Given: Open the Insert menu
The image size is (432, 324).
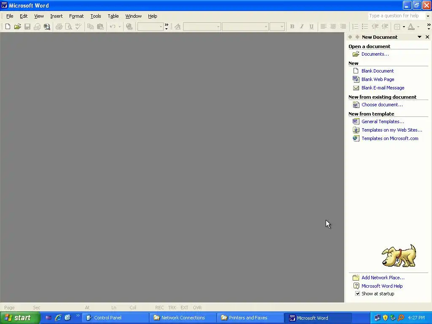Looking at the screenshot, I should pyautogui.click(x=56, y=16).
